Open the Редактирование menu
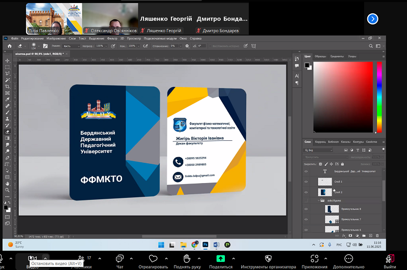This screenshot has width=407, height=270. pos(33,38)
